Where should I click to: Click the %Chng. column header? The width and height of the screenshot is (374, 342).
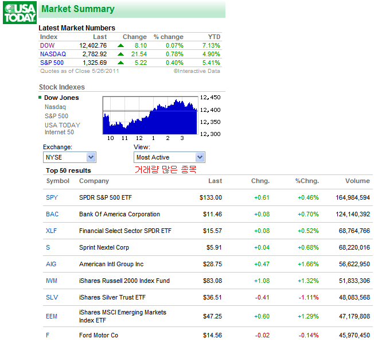307,181
